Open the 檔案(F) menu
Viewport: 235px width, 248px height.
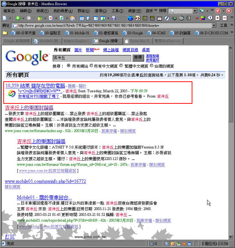tap(9, 11)
